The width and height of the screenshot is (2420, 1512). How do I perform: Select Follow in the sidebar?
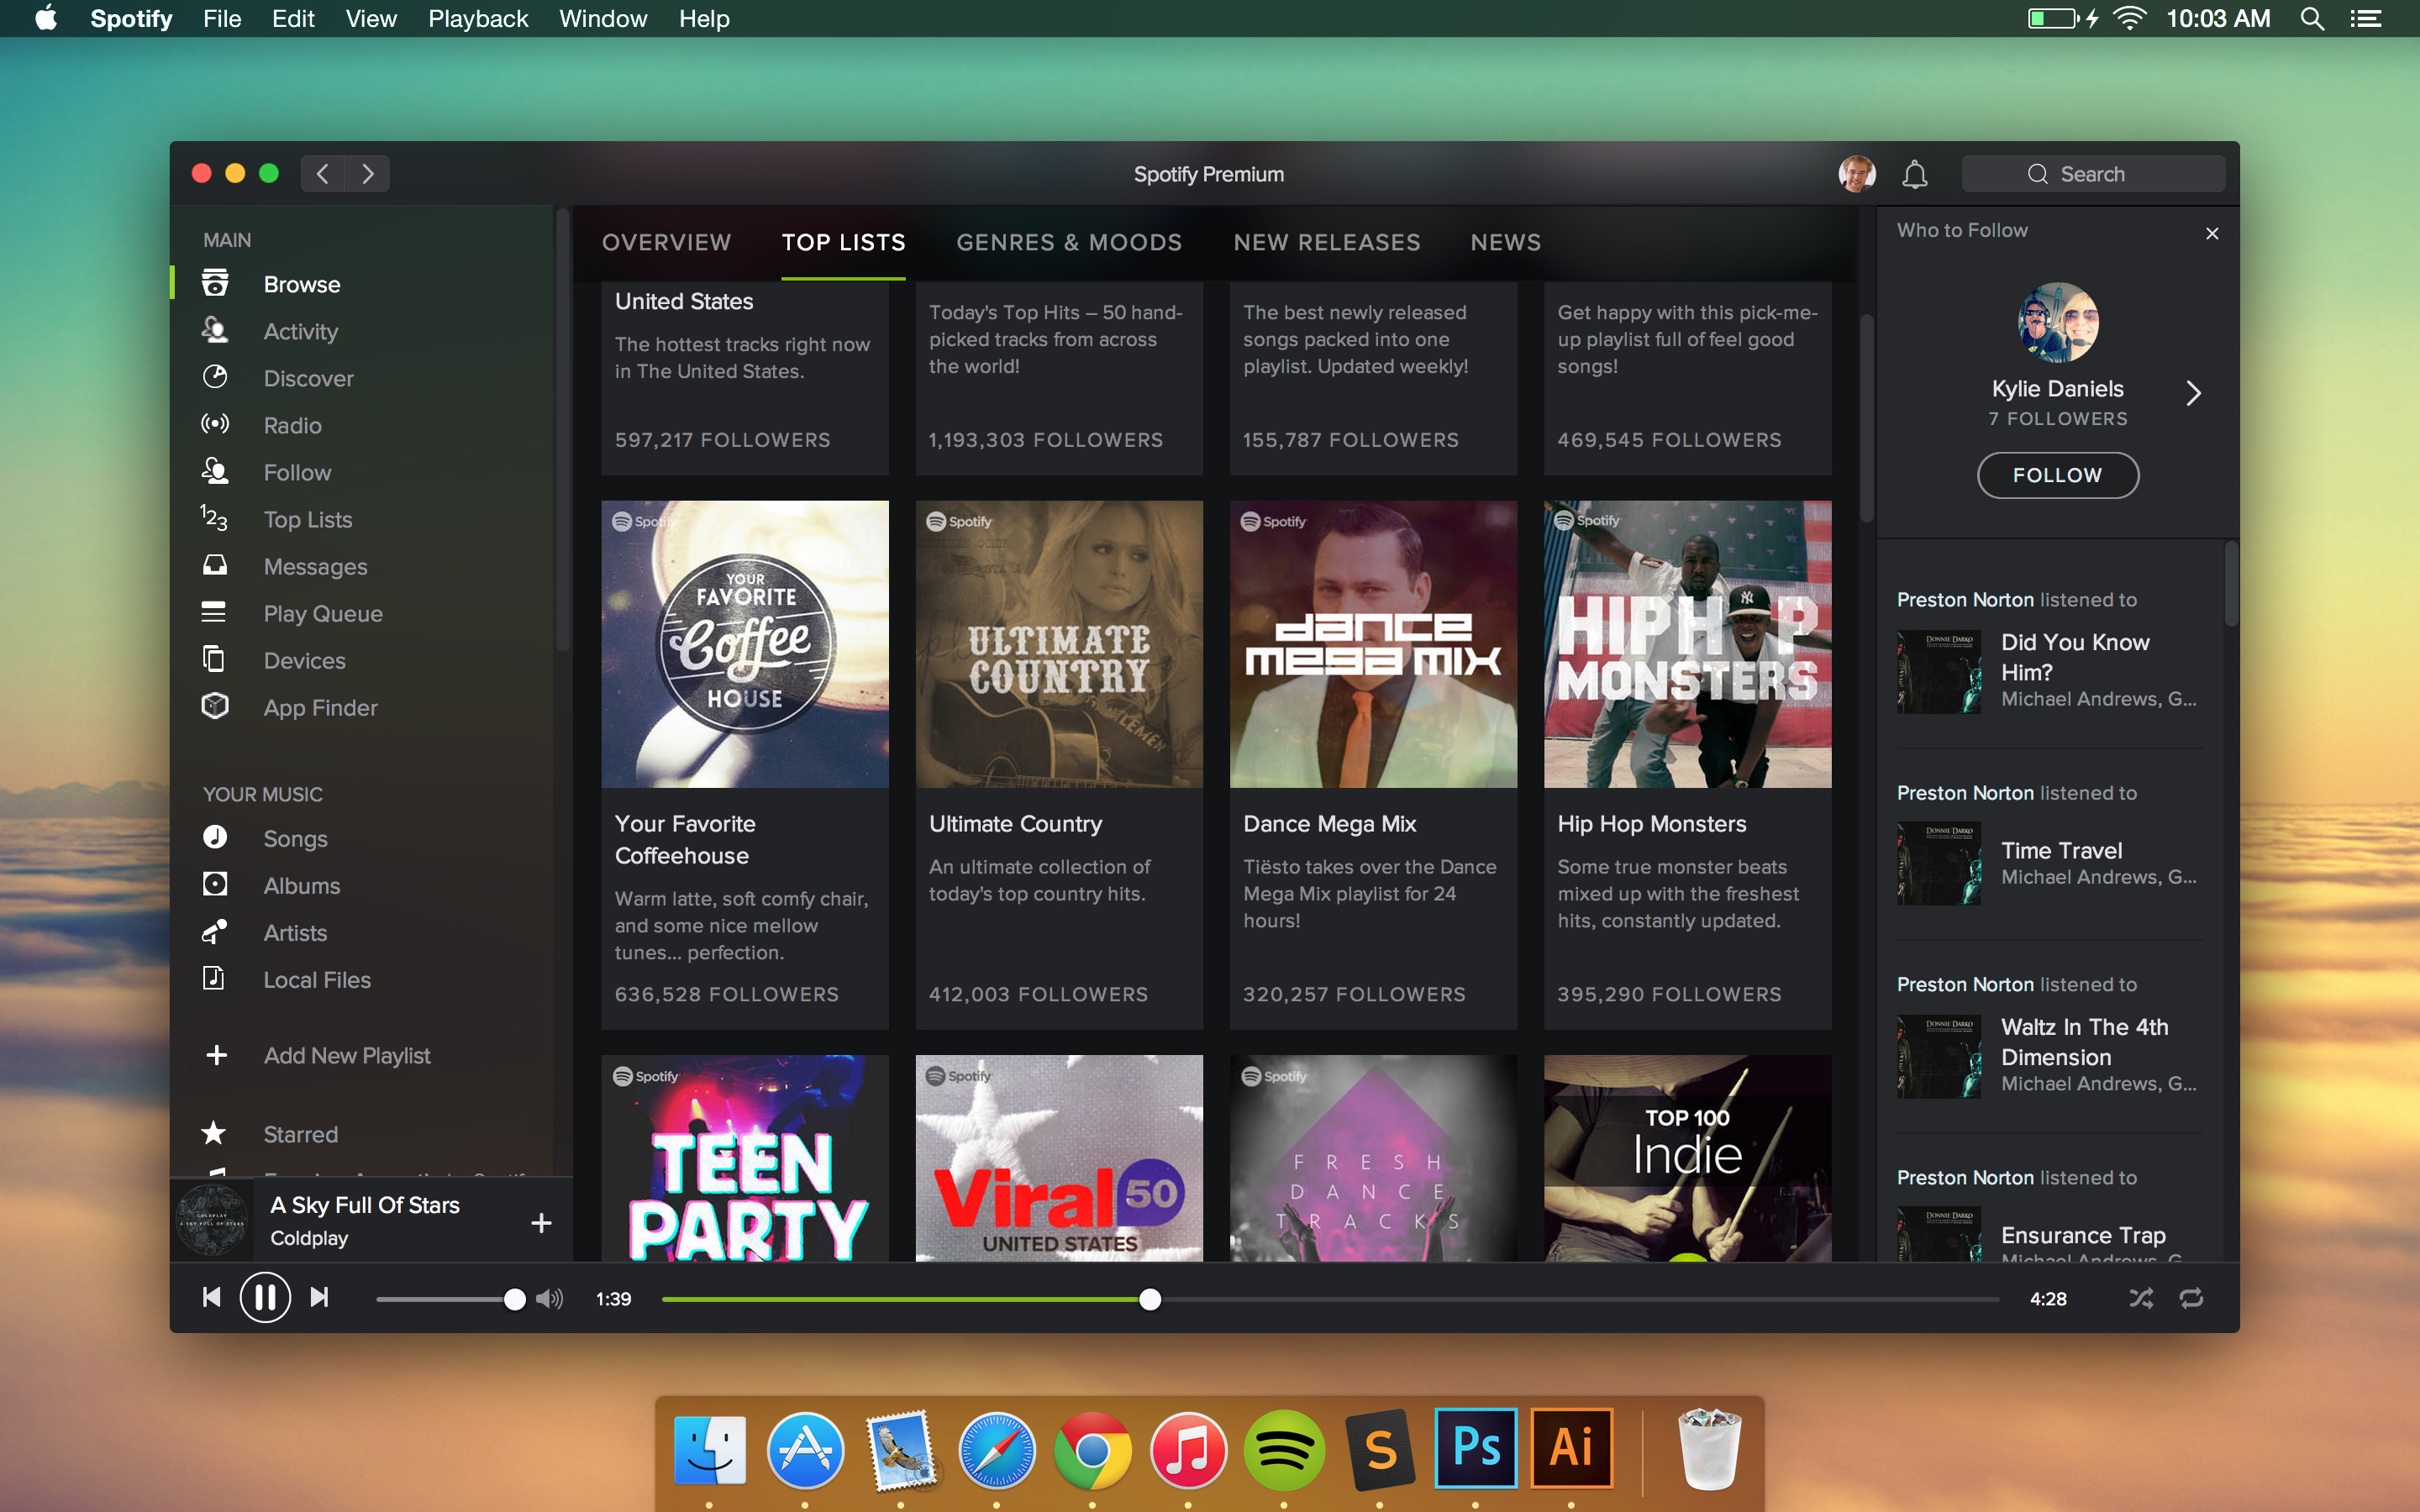[x=297, y=472]
